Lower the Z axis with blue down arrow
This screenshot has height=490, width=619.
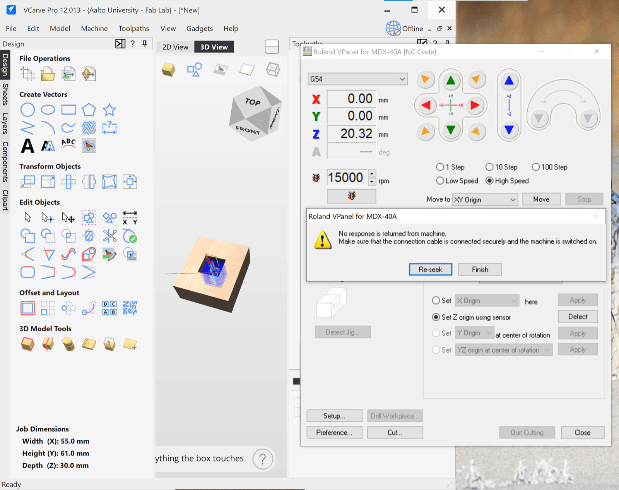(x=509, y=130)
